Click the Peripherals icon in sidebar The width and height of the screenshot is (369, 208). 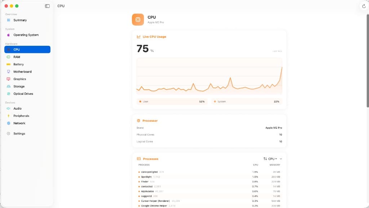(x=9, y=116)
